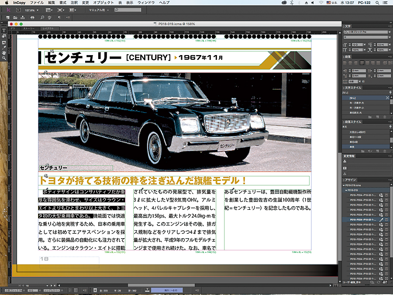
Task: Click the Century car photo
Action: [175, 122]
